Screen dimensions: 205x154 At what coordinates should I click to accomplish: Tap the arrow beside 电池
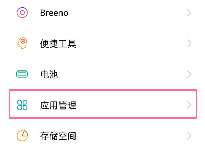[x=189, y=74]
